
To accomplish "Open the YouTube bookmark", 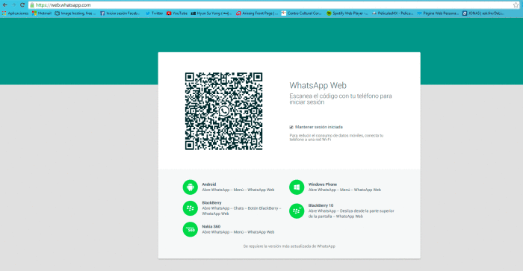I will [x=177, y=13].
